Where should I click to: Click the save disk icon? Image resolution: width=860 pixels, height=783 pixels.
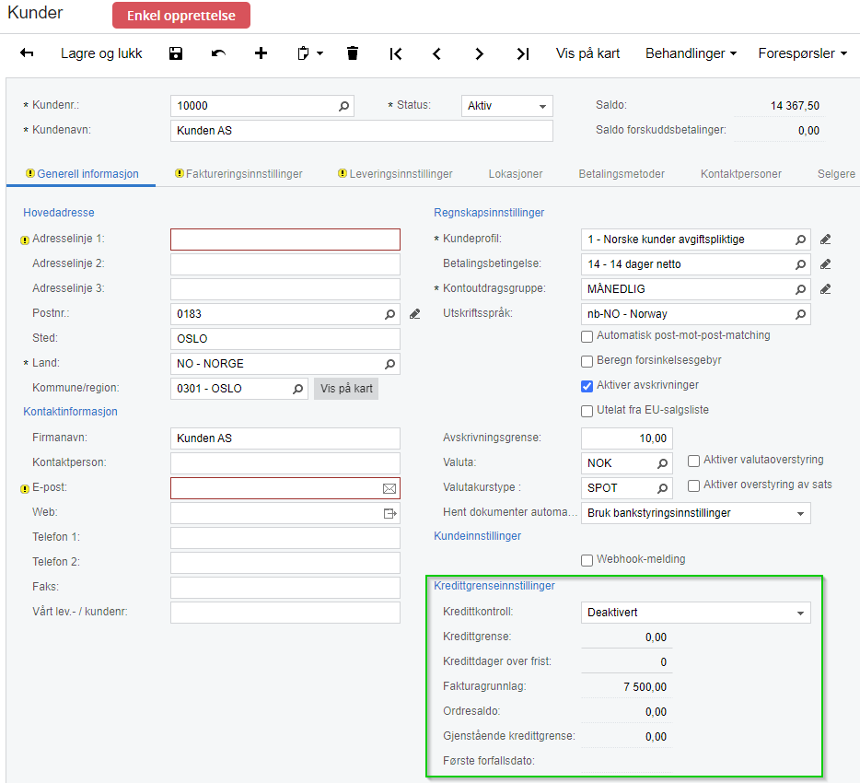point(176,53)
